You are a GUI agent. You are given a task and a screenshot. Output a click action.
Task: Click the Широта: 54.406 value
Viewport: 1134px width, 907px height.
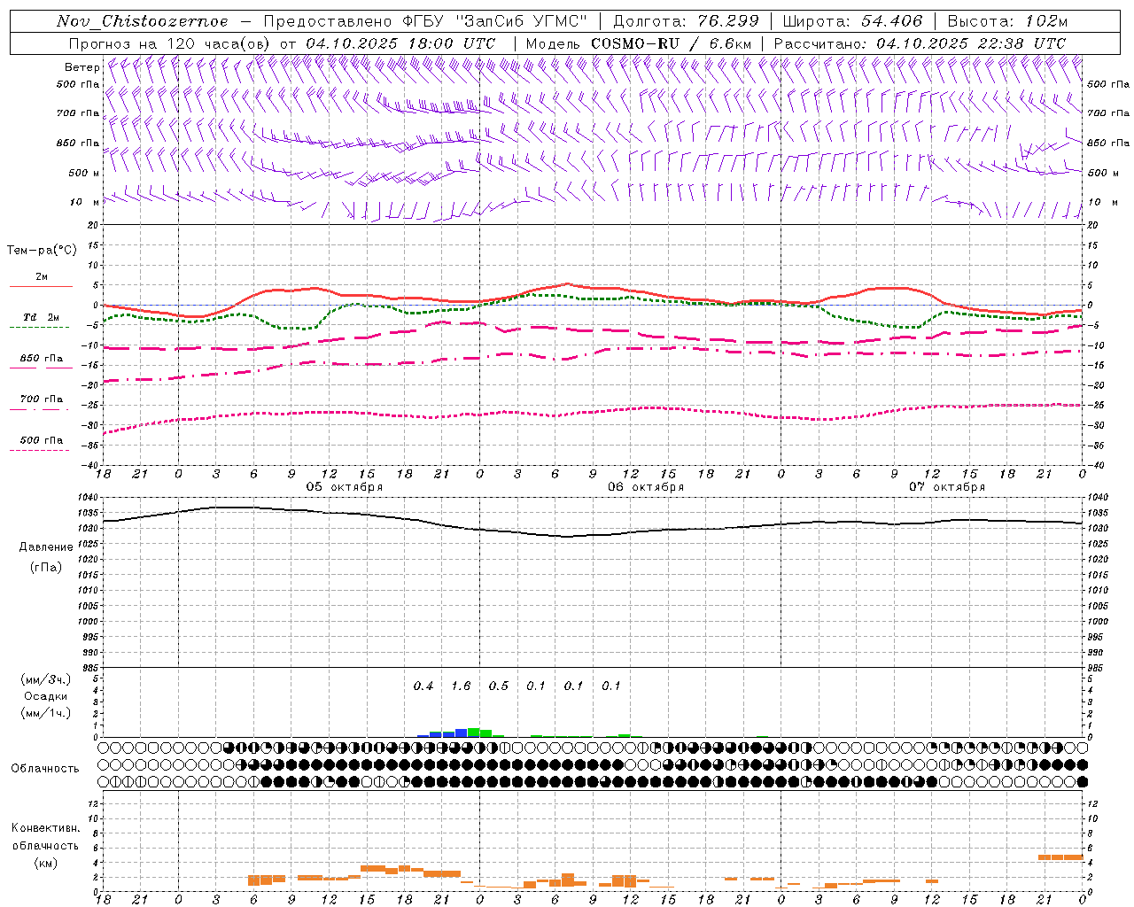point(852,21)
